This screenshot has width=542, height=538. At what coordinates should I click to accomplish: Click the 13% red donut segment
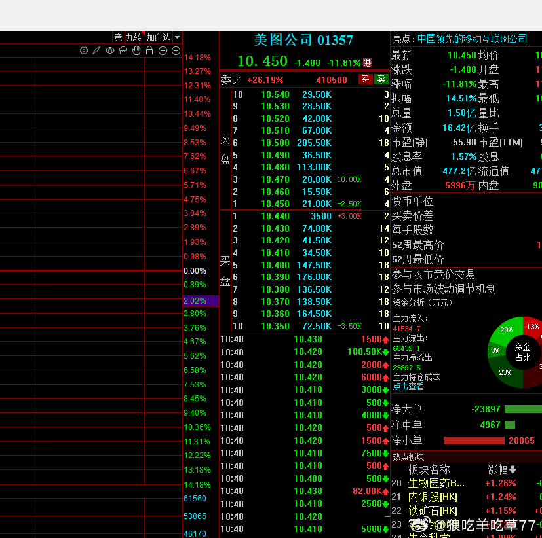click(x=533, y=327)
